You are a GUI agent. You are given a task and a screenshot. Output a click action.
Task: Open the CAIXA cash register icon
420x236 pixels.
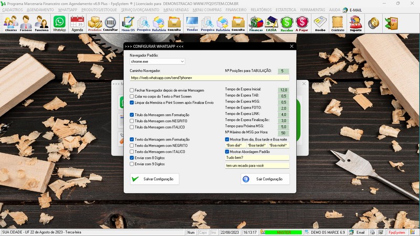[271, 24]
